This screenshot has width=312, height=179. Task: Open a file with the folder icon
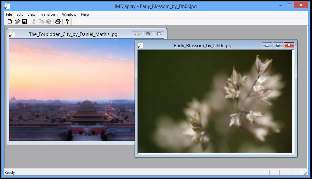coord(17,22)
